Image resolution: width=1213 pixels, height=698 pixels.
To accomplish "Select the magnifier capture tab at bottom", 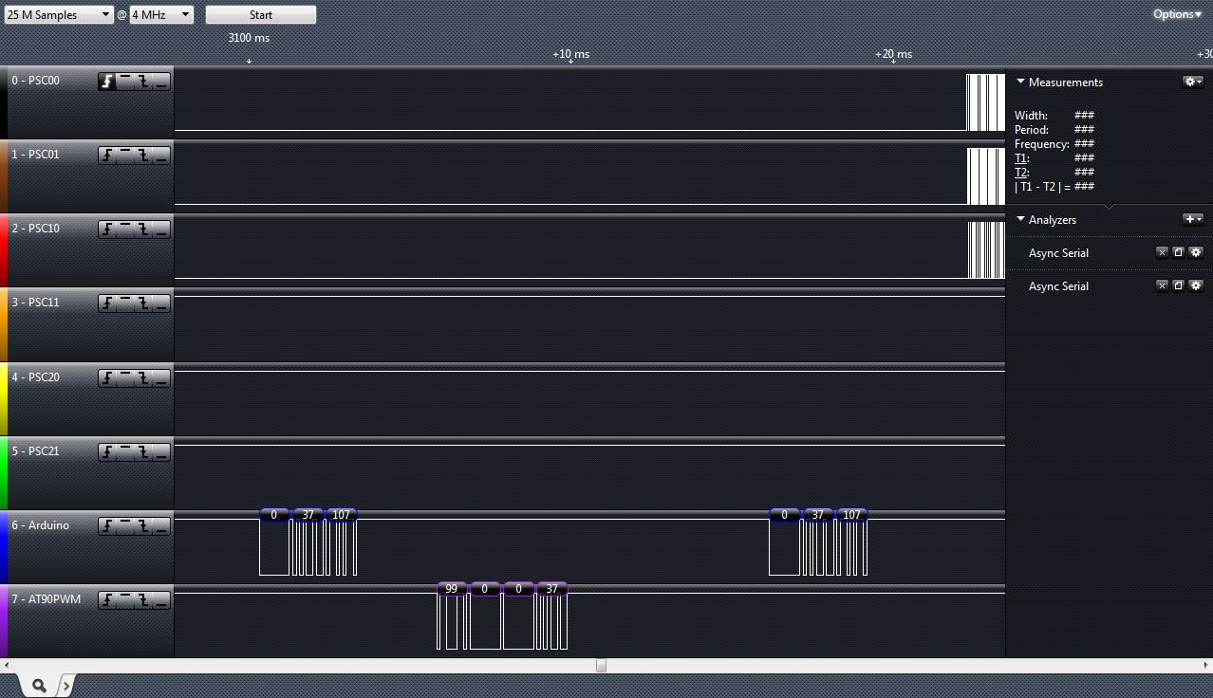I will [39, 685].
